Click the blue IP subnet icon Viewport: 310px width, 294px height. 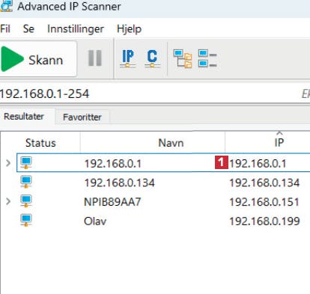click(128, 58)
